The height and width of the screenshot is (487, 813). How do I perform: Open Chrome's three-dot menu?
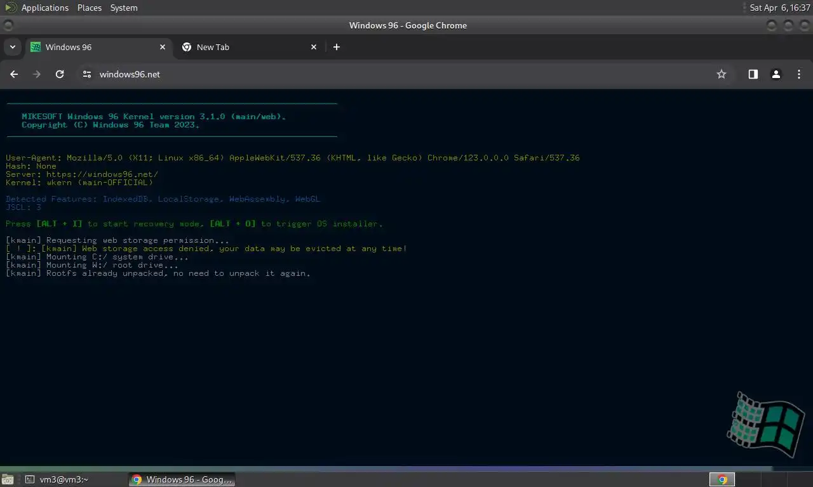tap(799, 74)
